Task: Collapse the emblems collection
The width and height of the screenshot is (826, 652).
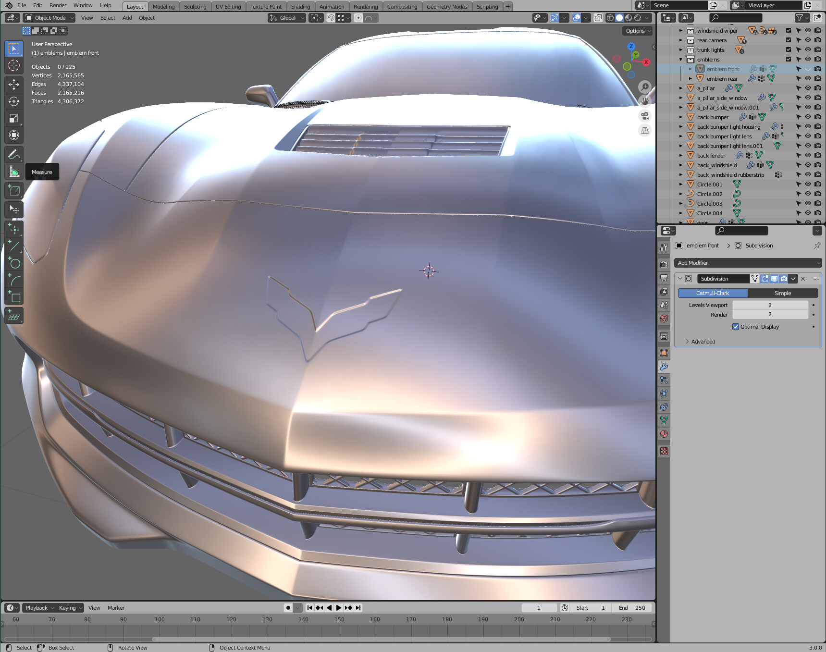Action: pos(681,60)
